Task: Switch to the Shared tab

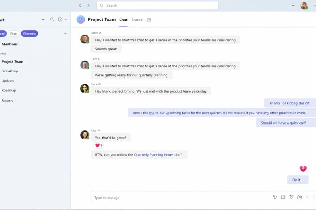Action: tap(137, 20)
